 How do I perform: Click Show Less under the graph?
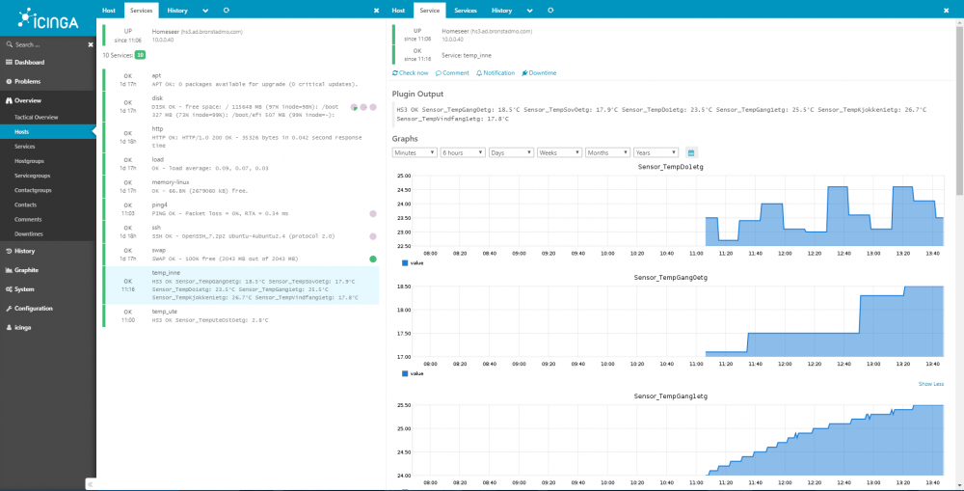point(931,383)
